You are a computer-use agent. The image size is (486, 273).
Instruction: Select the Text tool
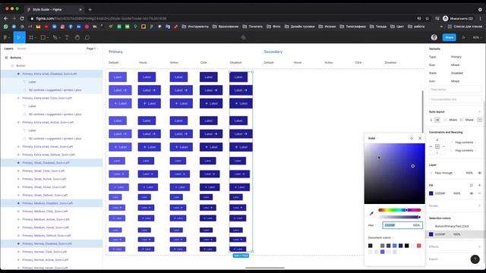coord(67,37)
